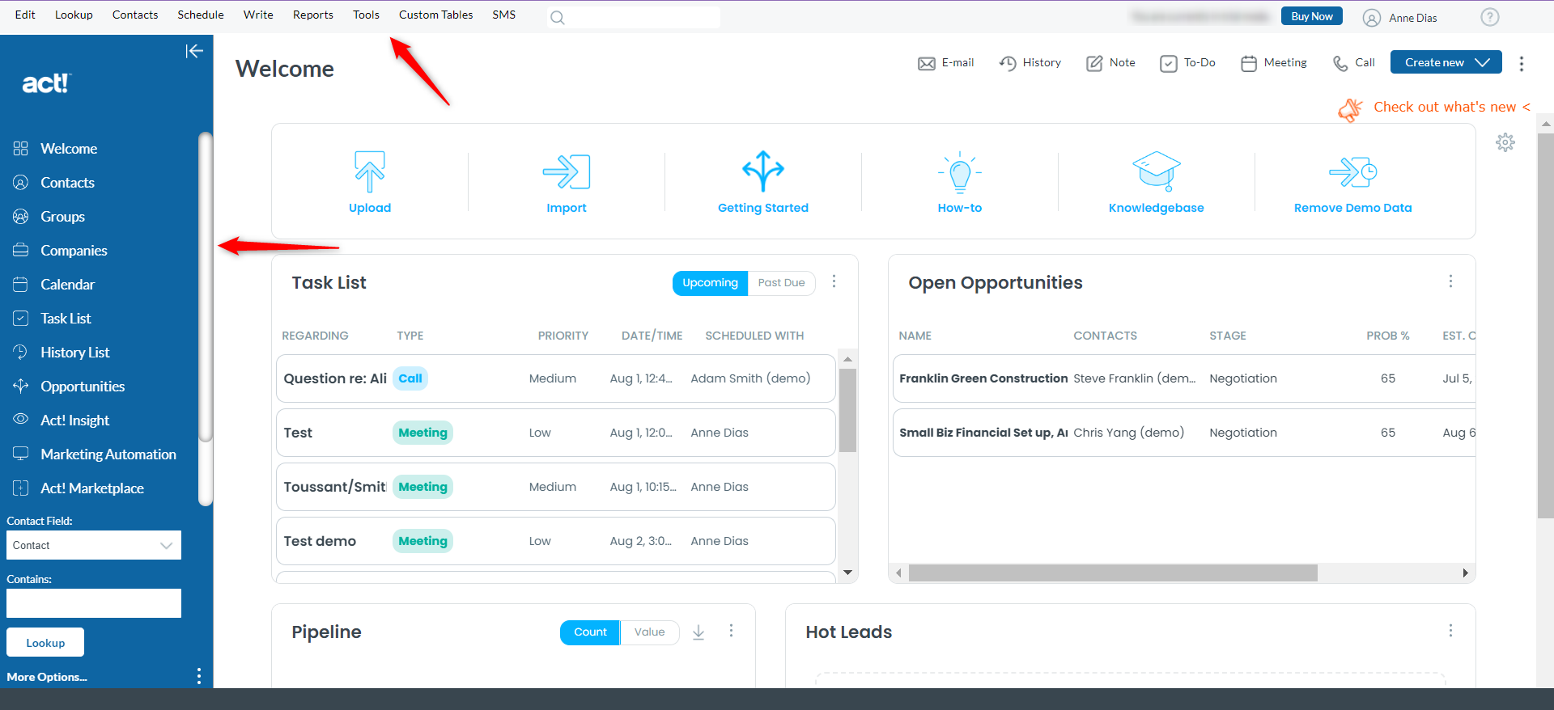Click the search magnifier icon
Image resolution: width=1554 pixels, height=710 pixels.
coord(558,18)
